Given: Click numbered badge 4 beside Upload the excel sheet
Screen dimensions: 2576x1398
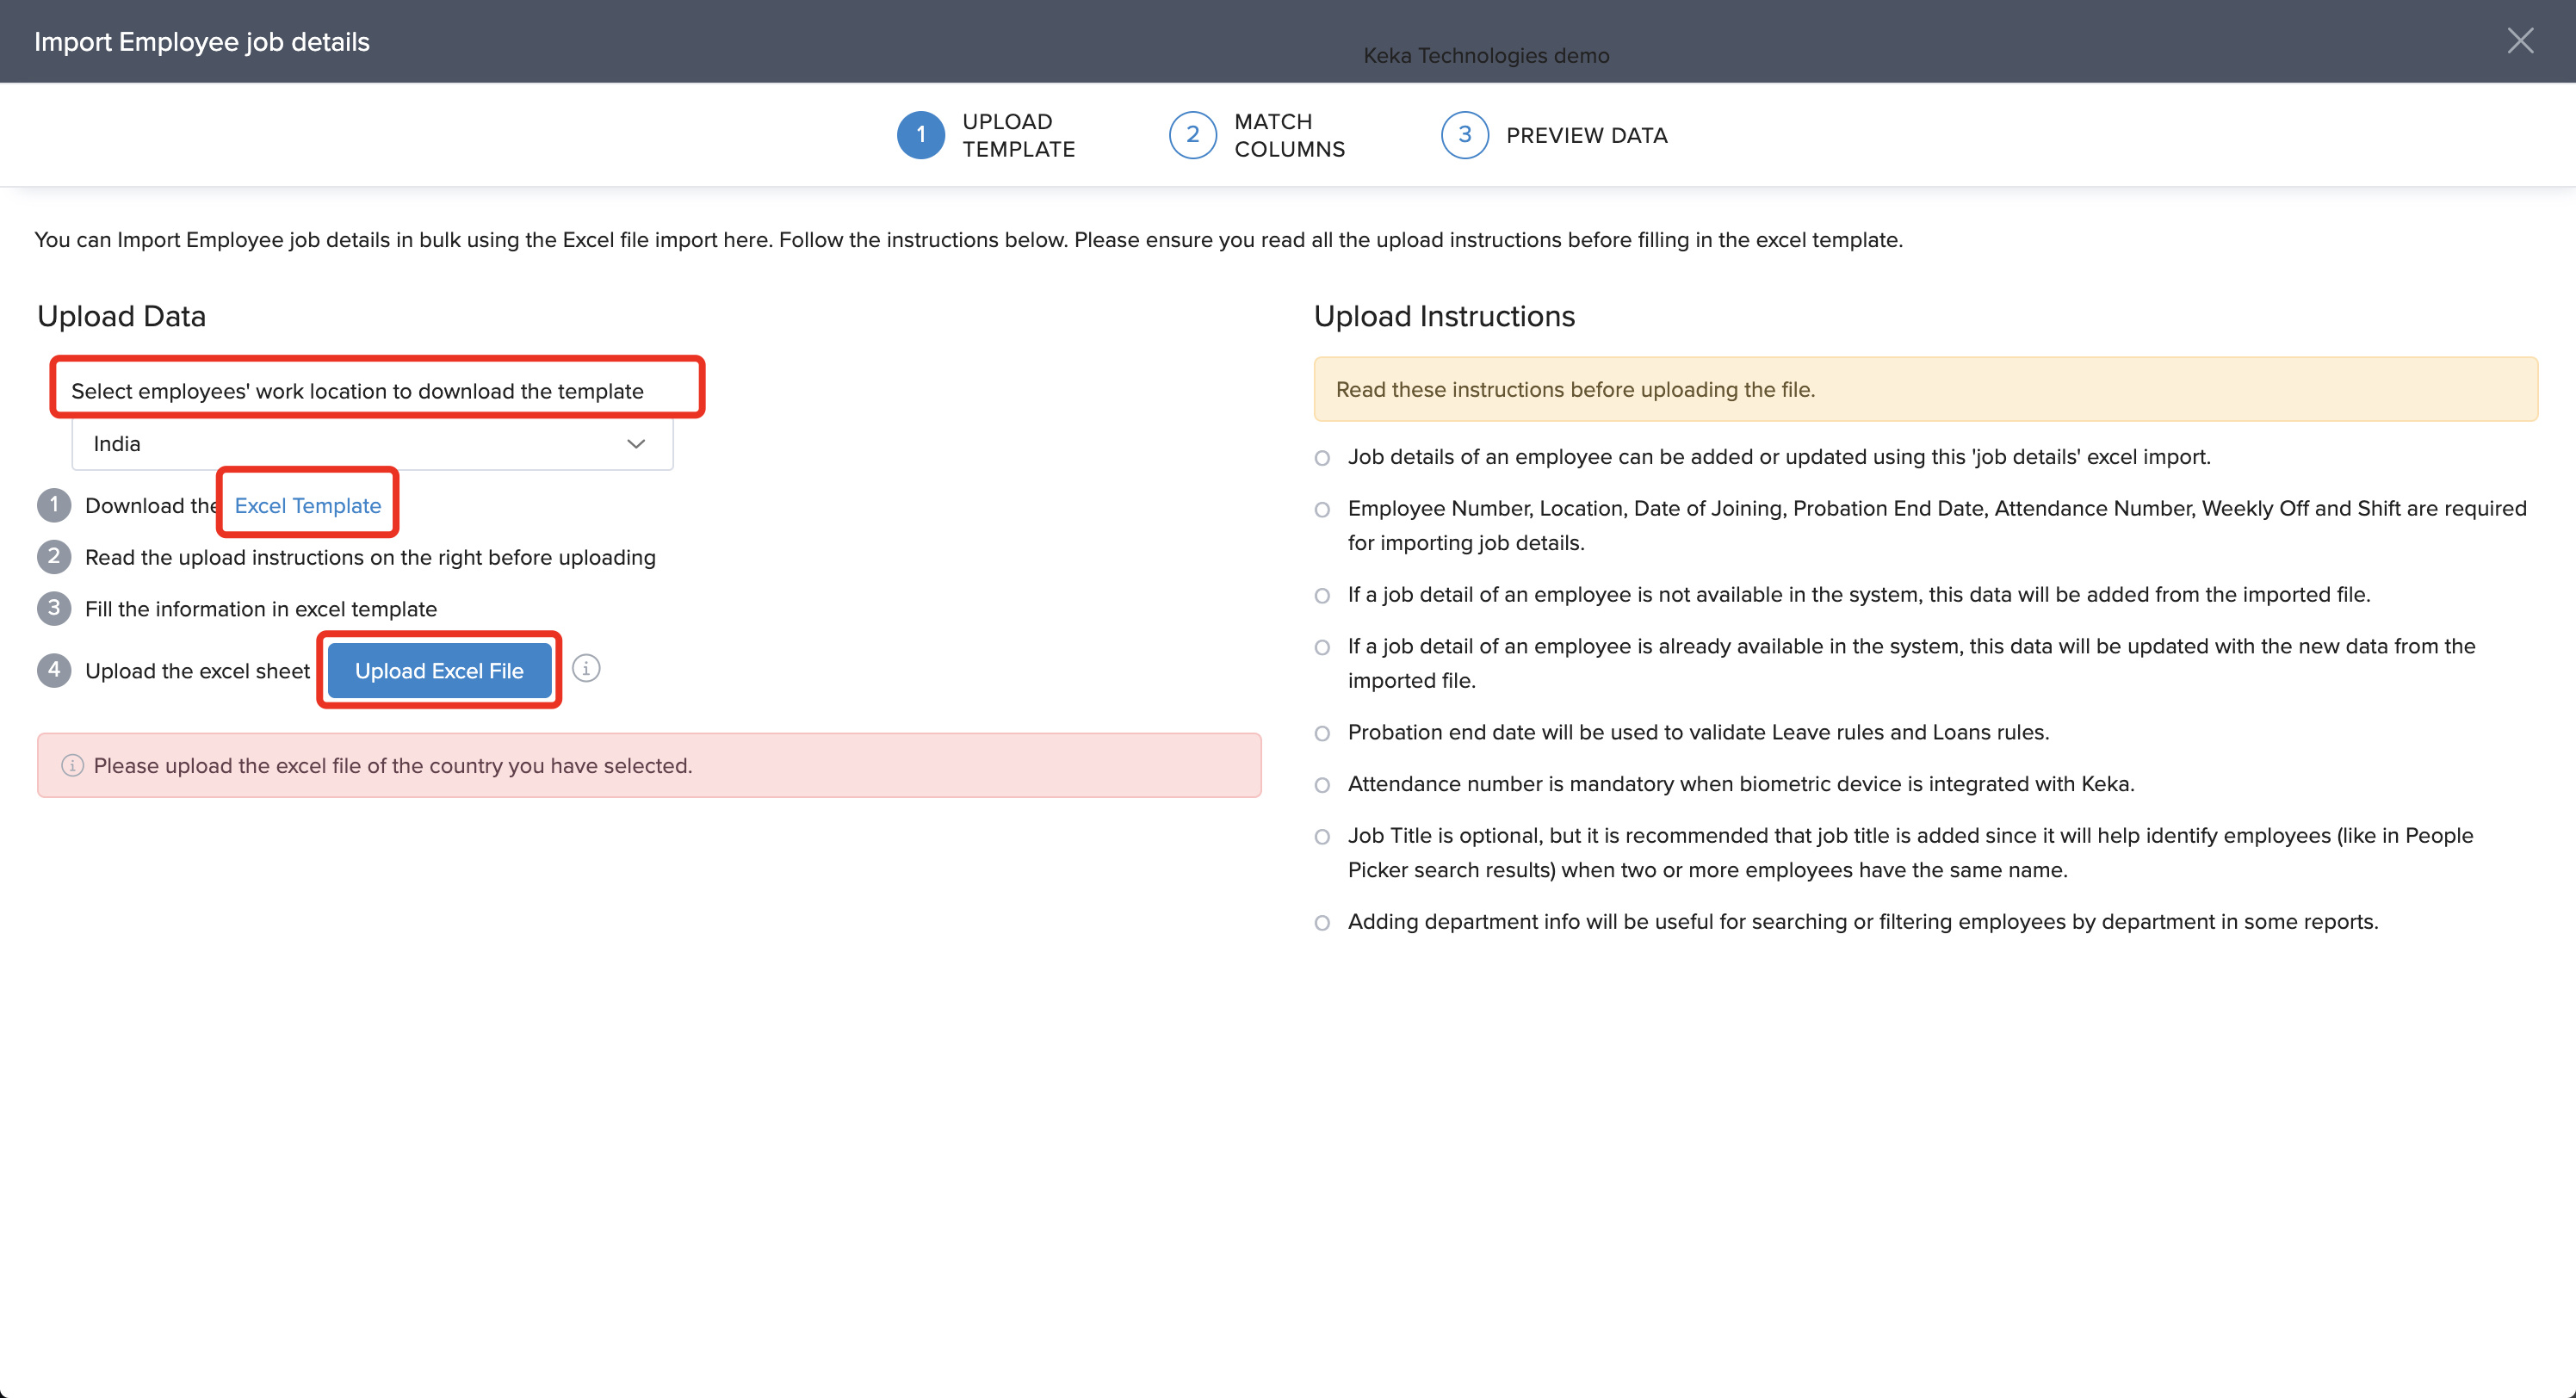Looking at the screenshot, I should tap(54, 670).
